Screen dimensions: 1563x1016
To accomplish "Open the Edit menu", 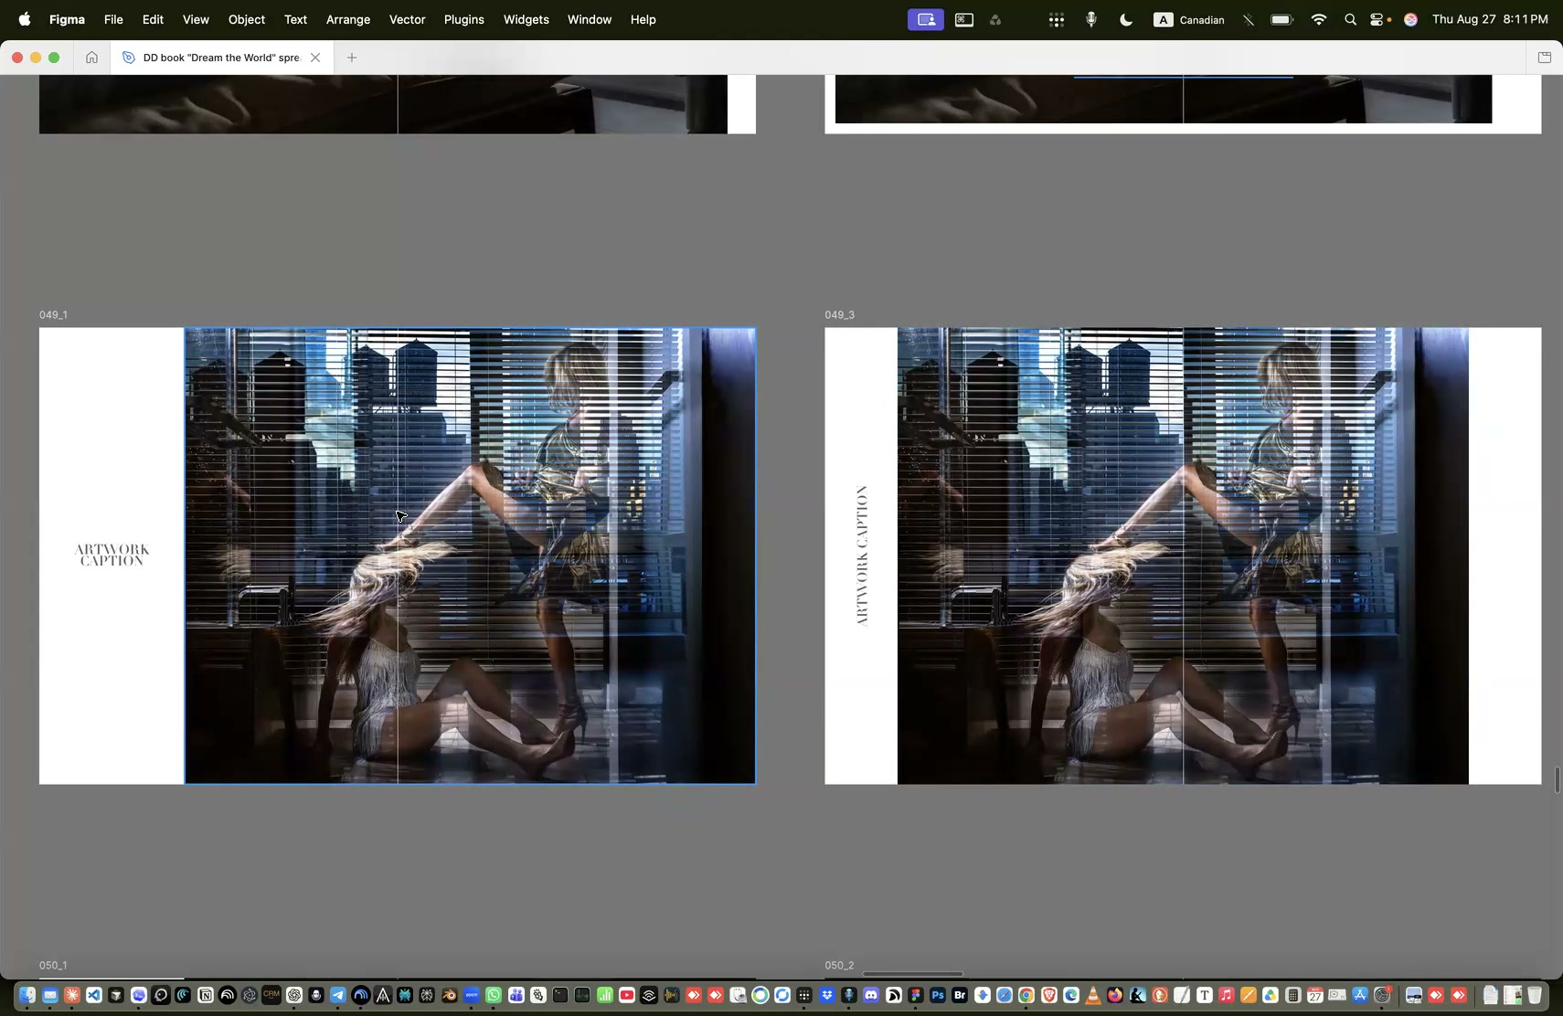I will point(153,19).
